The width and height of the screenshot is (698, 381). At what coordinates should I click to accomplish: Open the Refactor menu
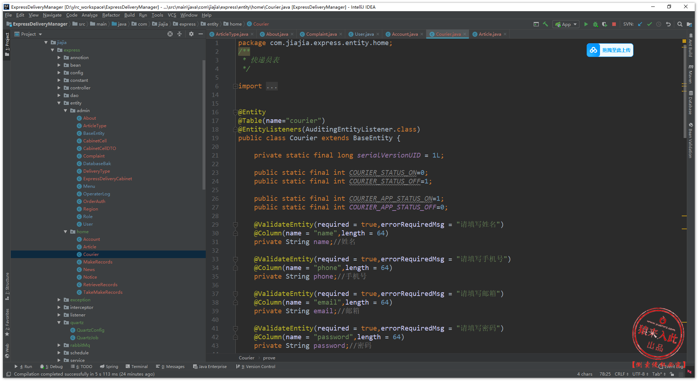[111, 15]
